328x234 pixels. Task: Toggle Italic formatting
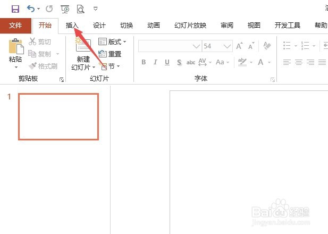click(155, 62)
